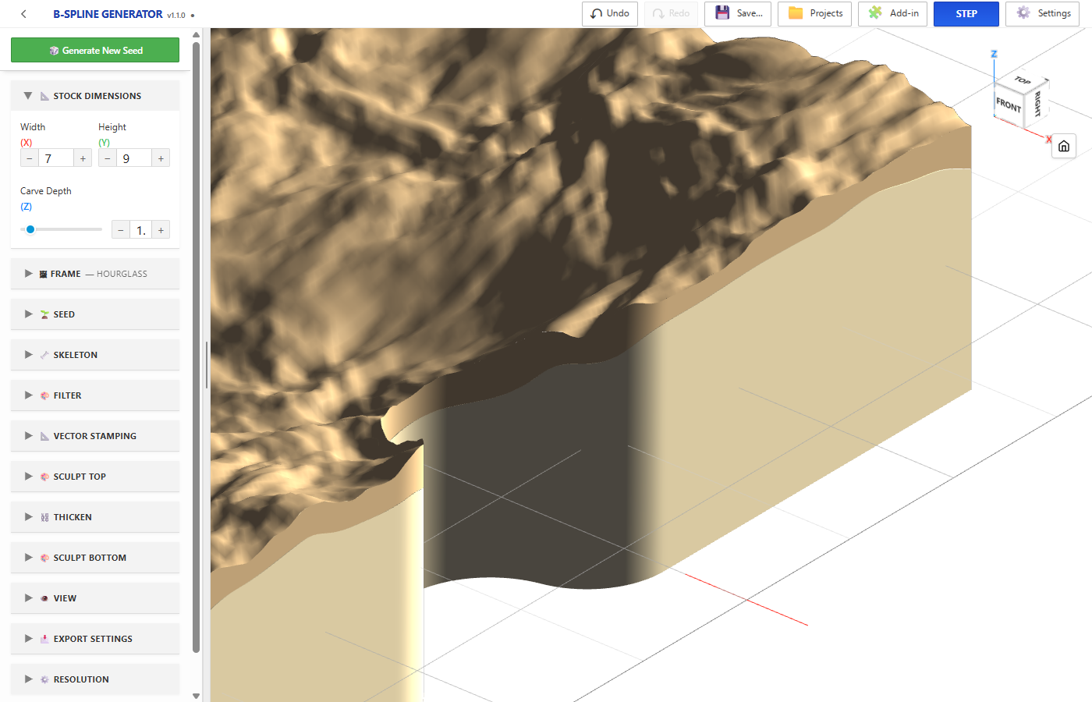1092x702 pixels.
Task: Select the TOP face of view cube
Action: (1022, 81)
